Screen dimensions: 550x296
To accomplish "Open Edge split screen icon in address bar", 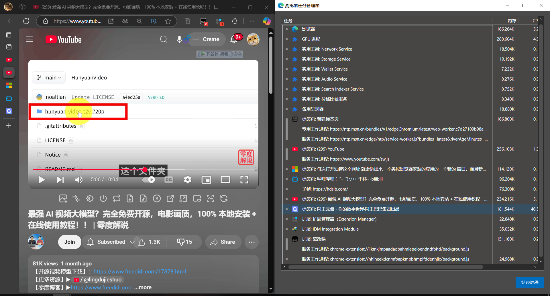I will [x=111, y=21].
